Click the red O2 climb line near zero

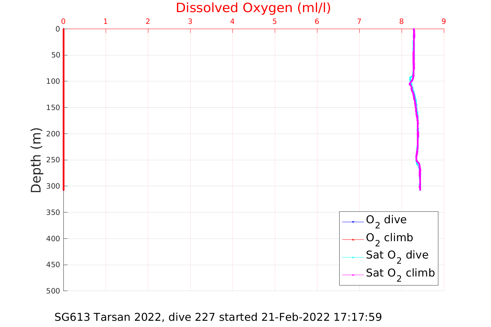63,109
